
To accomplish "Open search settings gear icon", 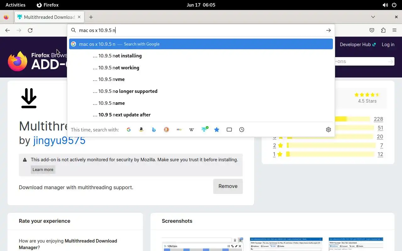I will tap(329, 130).
